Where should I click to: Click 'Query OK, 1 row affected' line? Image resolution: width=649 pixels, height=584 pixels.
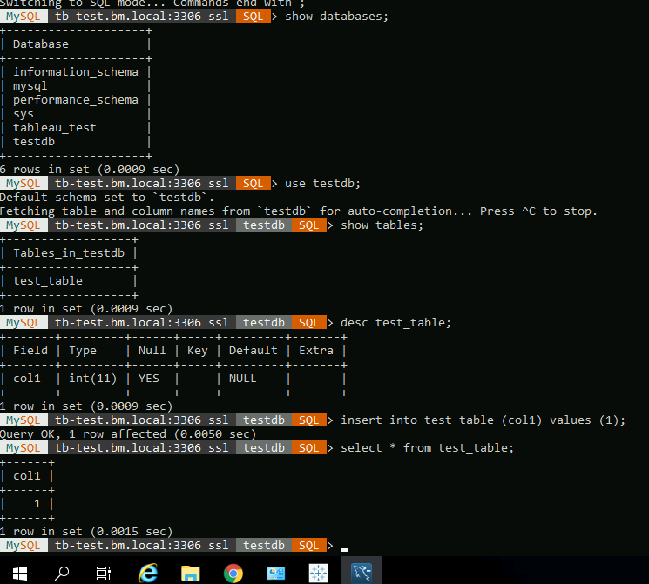point(128,434)
